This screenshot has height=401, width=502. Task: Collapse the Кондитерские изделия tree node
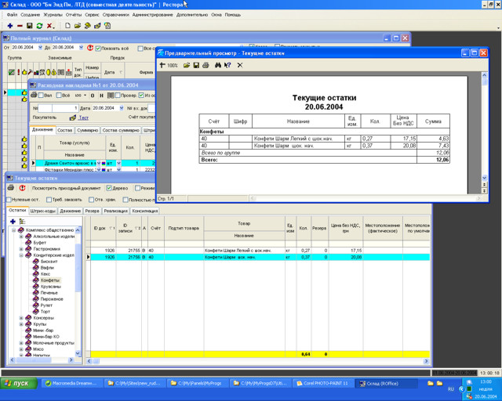click(x=21, y=255)
